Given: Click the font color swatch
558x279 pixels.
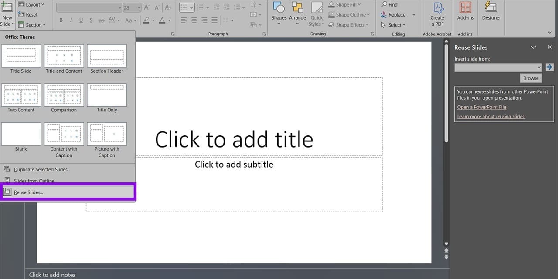Looking at the screenshot, I should [162, 20].
